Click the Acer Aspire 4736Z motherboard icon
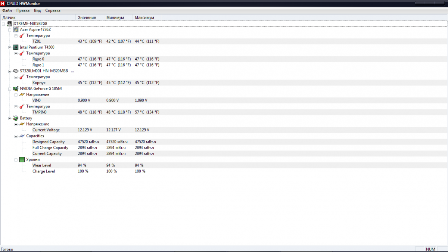The width and height of the screenshot is (448, 252). (16, 29)
